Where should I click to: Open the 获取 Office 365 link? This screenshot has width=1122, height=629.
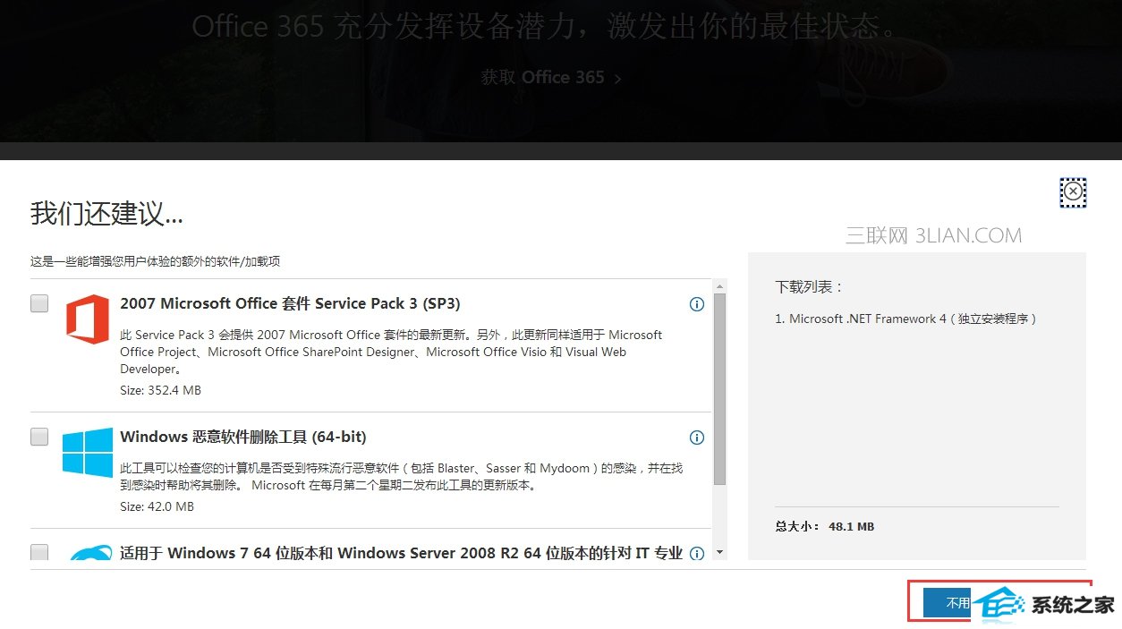pyautogui.click(x=551, y=77)
